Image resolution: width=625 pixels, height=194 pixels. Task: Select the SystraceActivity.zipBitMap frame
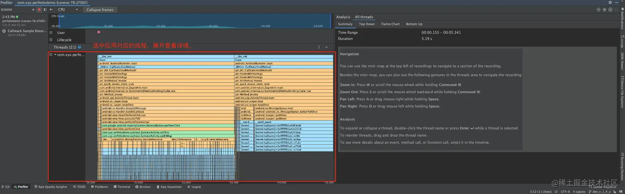tap(168, 135)
